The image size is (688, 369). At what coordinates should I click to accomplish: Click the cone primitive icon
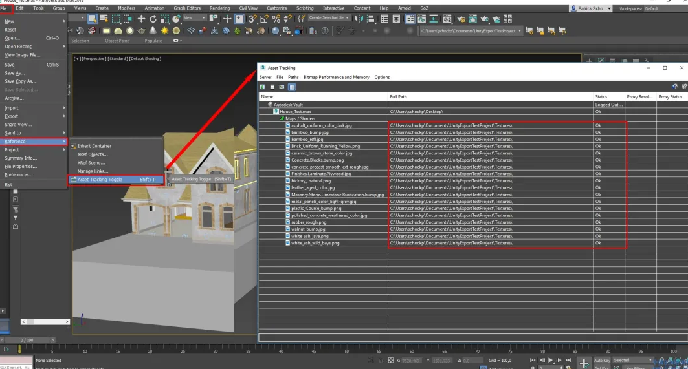pyautogui.click(x=153, y=30)
